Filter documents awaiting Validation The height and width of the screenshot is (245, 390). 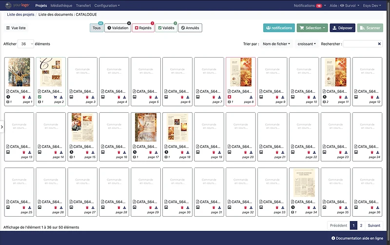tap(117, 28)
